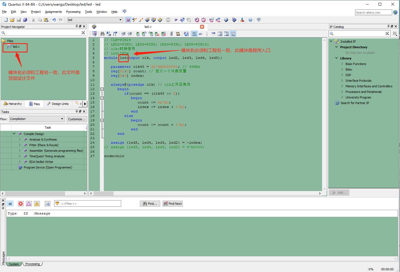This screenshot has height=272, width=400.
Task: Click the Search altera.com field
Action: 373,12
